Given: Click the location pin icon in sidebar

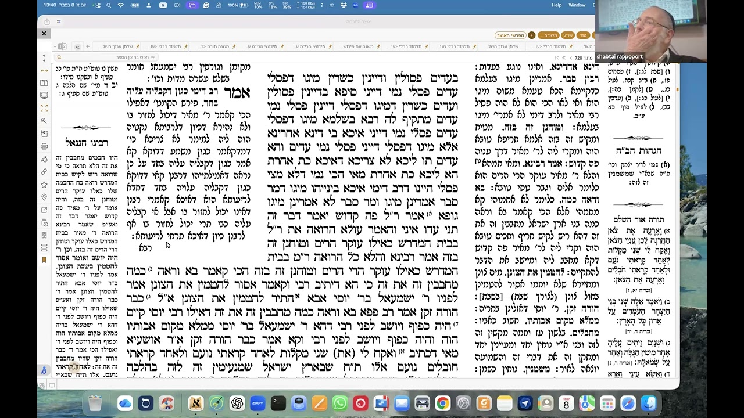Looking at the screenshot, I should 44,197.
